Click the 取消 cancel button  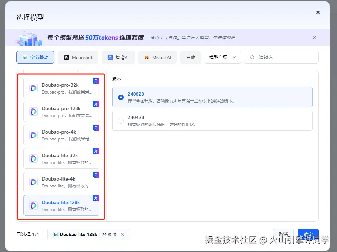pos(283,234)
